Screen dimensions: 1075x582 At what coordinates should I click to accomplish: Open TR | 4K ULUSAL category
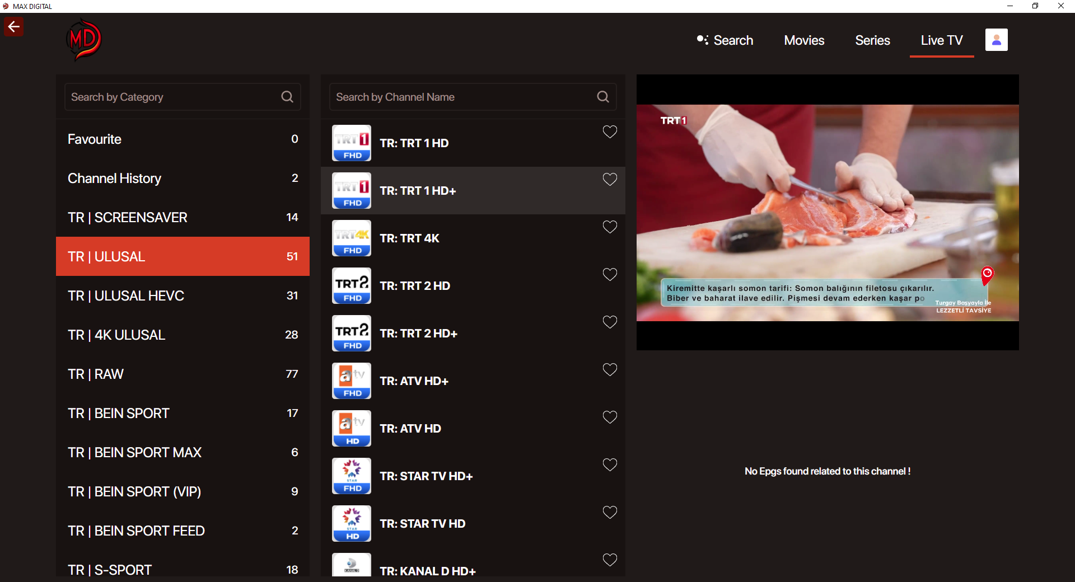coord(183,335)
